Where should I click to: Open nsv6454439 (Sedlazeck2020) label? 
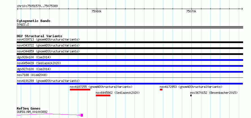pos(39,63)
